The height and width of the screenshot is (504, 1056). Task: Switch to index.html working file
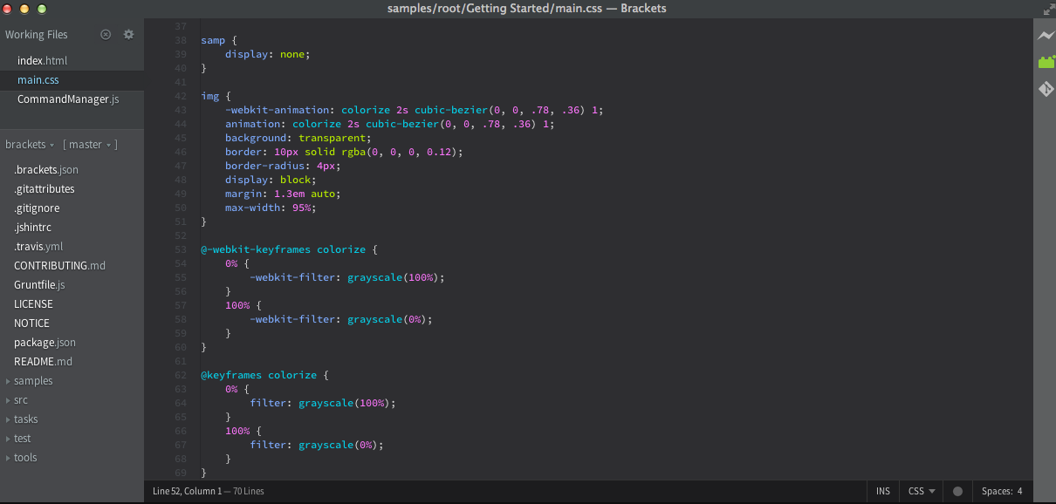[x=42, y=61]
